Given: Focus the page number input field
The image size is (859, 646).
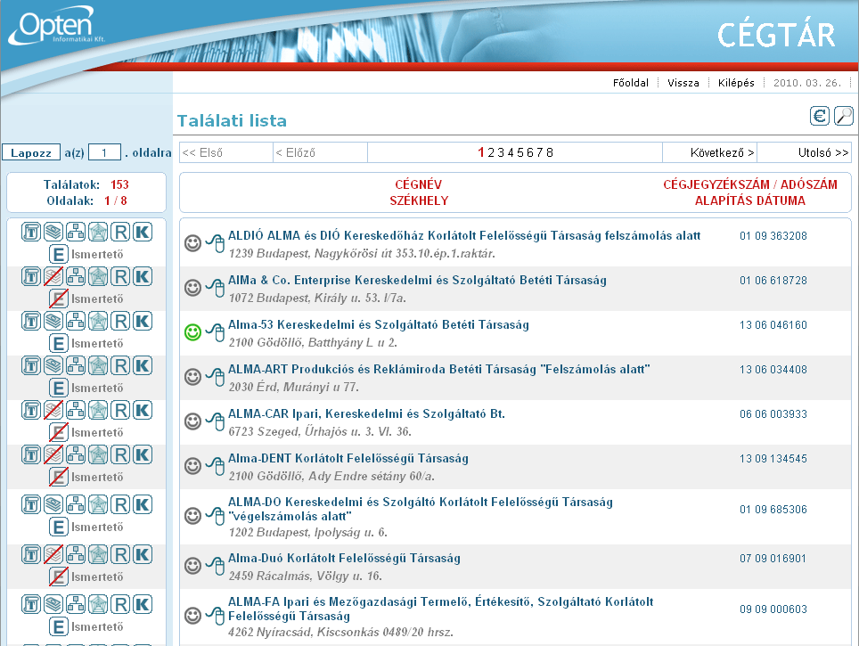Looking at the screenshot, I should pos(104,153).
